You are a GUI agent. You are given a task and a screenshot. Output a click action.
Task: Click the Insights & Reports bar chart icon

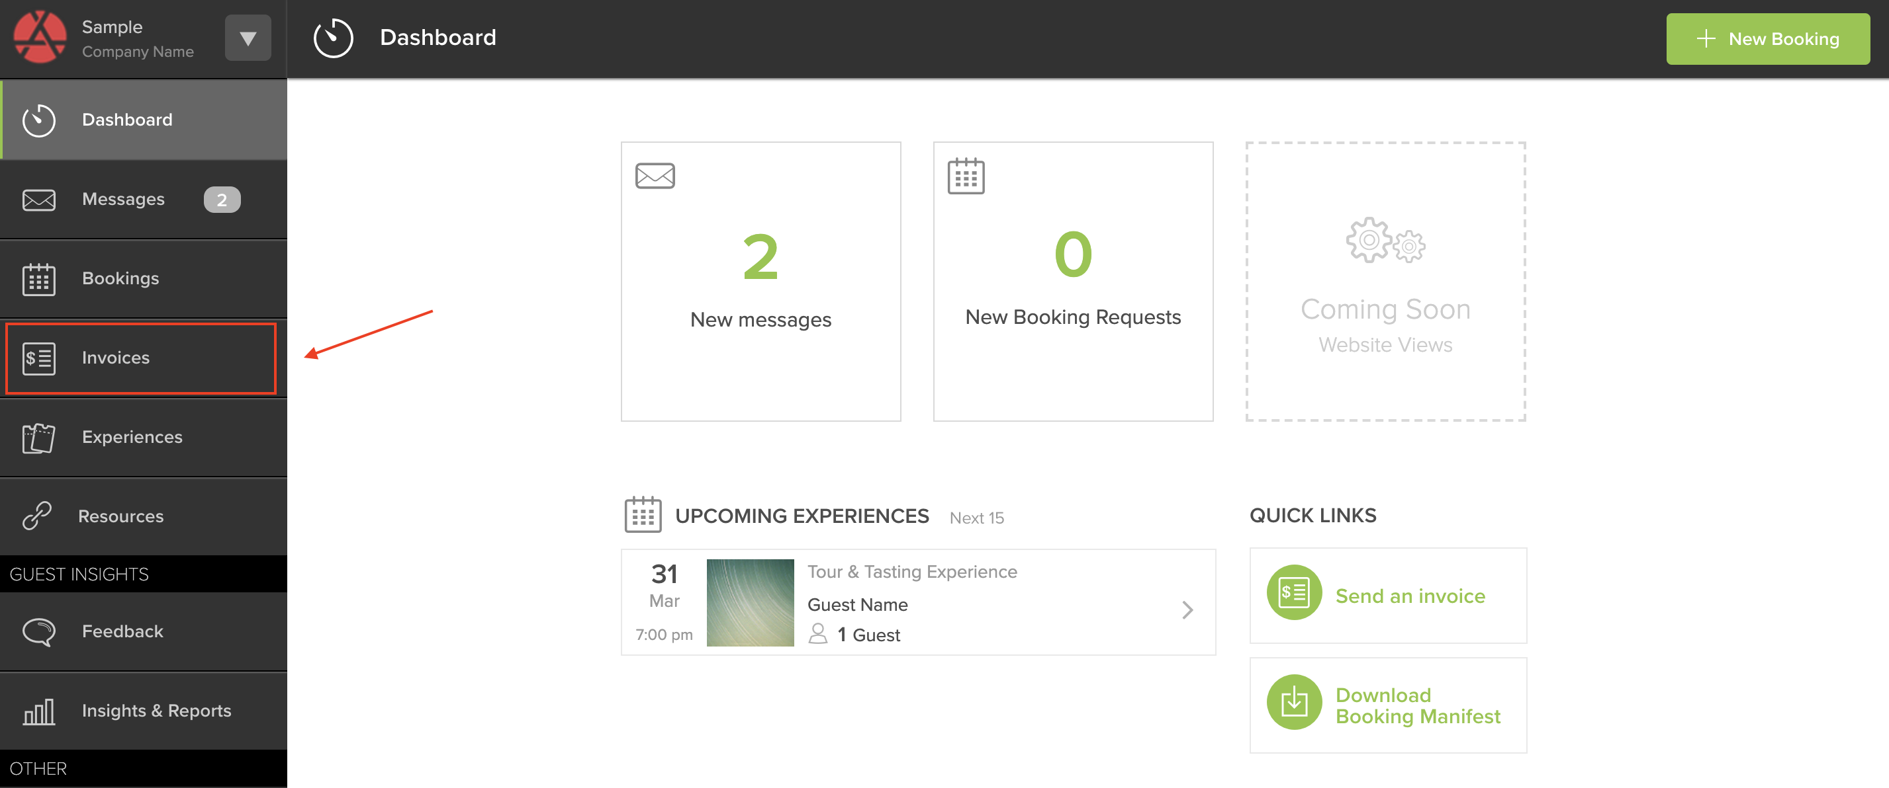point(39,711)
